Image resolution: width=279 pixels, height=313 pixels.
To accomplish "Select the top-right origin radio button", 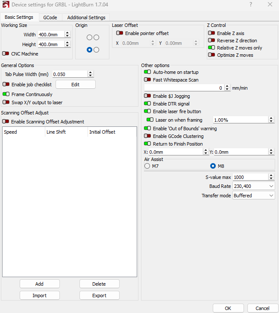I will click(96, 37).
